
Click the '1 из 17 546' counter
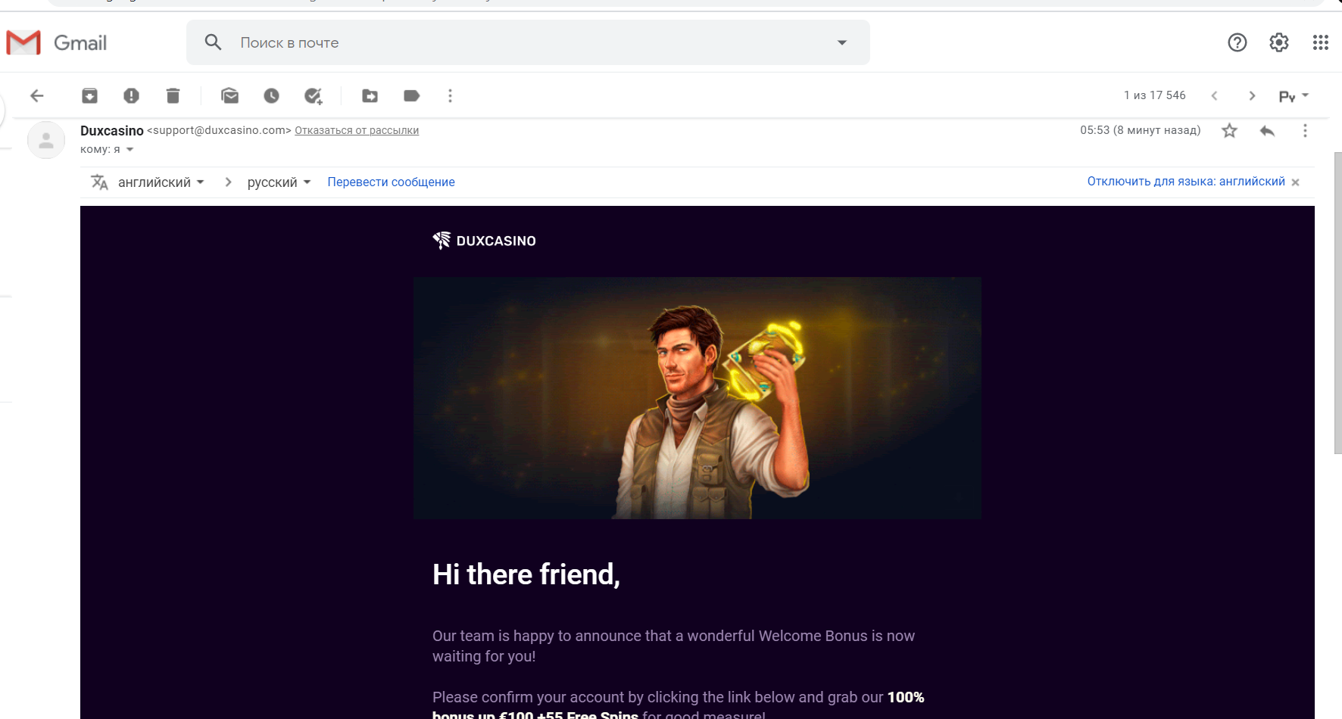point(1154,95)
